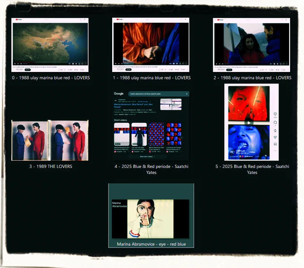Click caption "1 - 1988 ulay marina blue red - LOVERS"
The width and height of the screenshot is (304, 268).
(152, 78)
